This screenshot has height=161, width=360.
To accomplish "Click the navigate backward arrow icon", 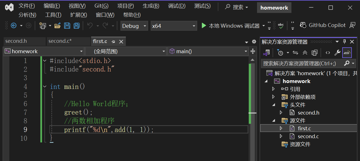I will [14, 26].
